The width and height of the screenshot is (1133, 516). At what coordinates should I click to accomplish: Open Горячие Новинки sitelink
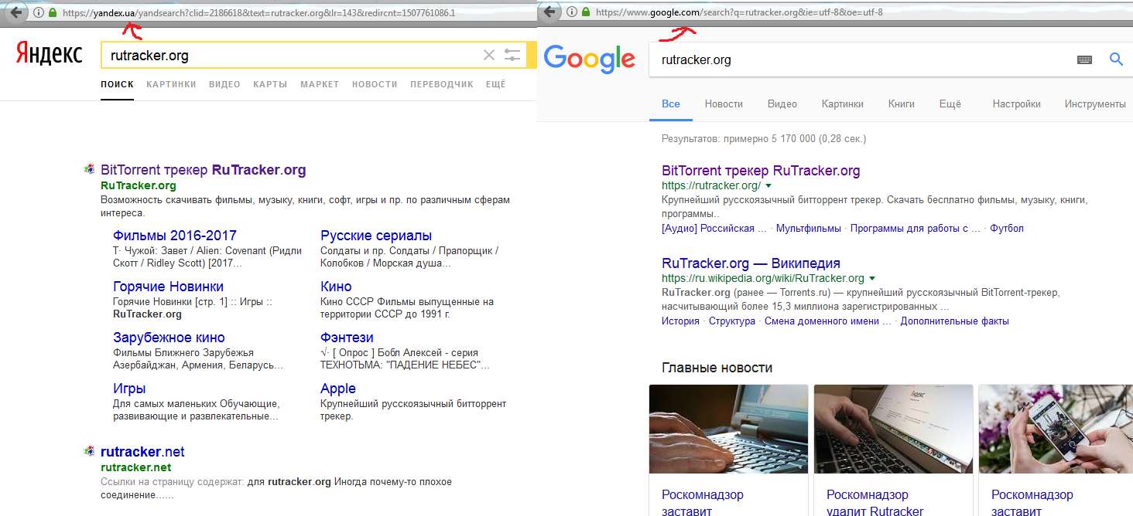click(168, 286)
